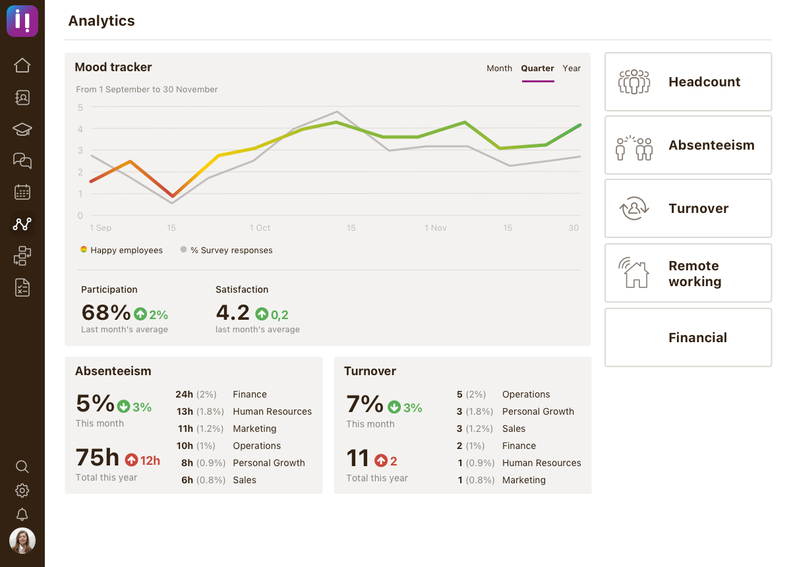
Task: Click the Mood tracker panel title
Action: coord(113,67)
